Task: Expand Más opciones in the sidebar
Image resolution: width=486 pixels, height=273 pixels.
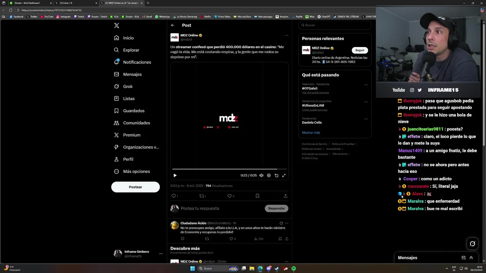Action: pyautogui.click(x=132, y=171)
